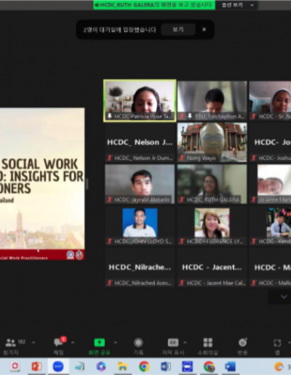This screenshot has width=291, height=375.
Task: Dismiss the waiting room notification
Action: coord(204,30)
